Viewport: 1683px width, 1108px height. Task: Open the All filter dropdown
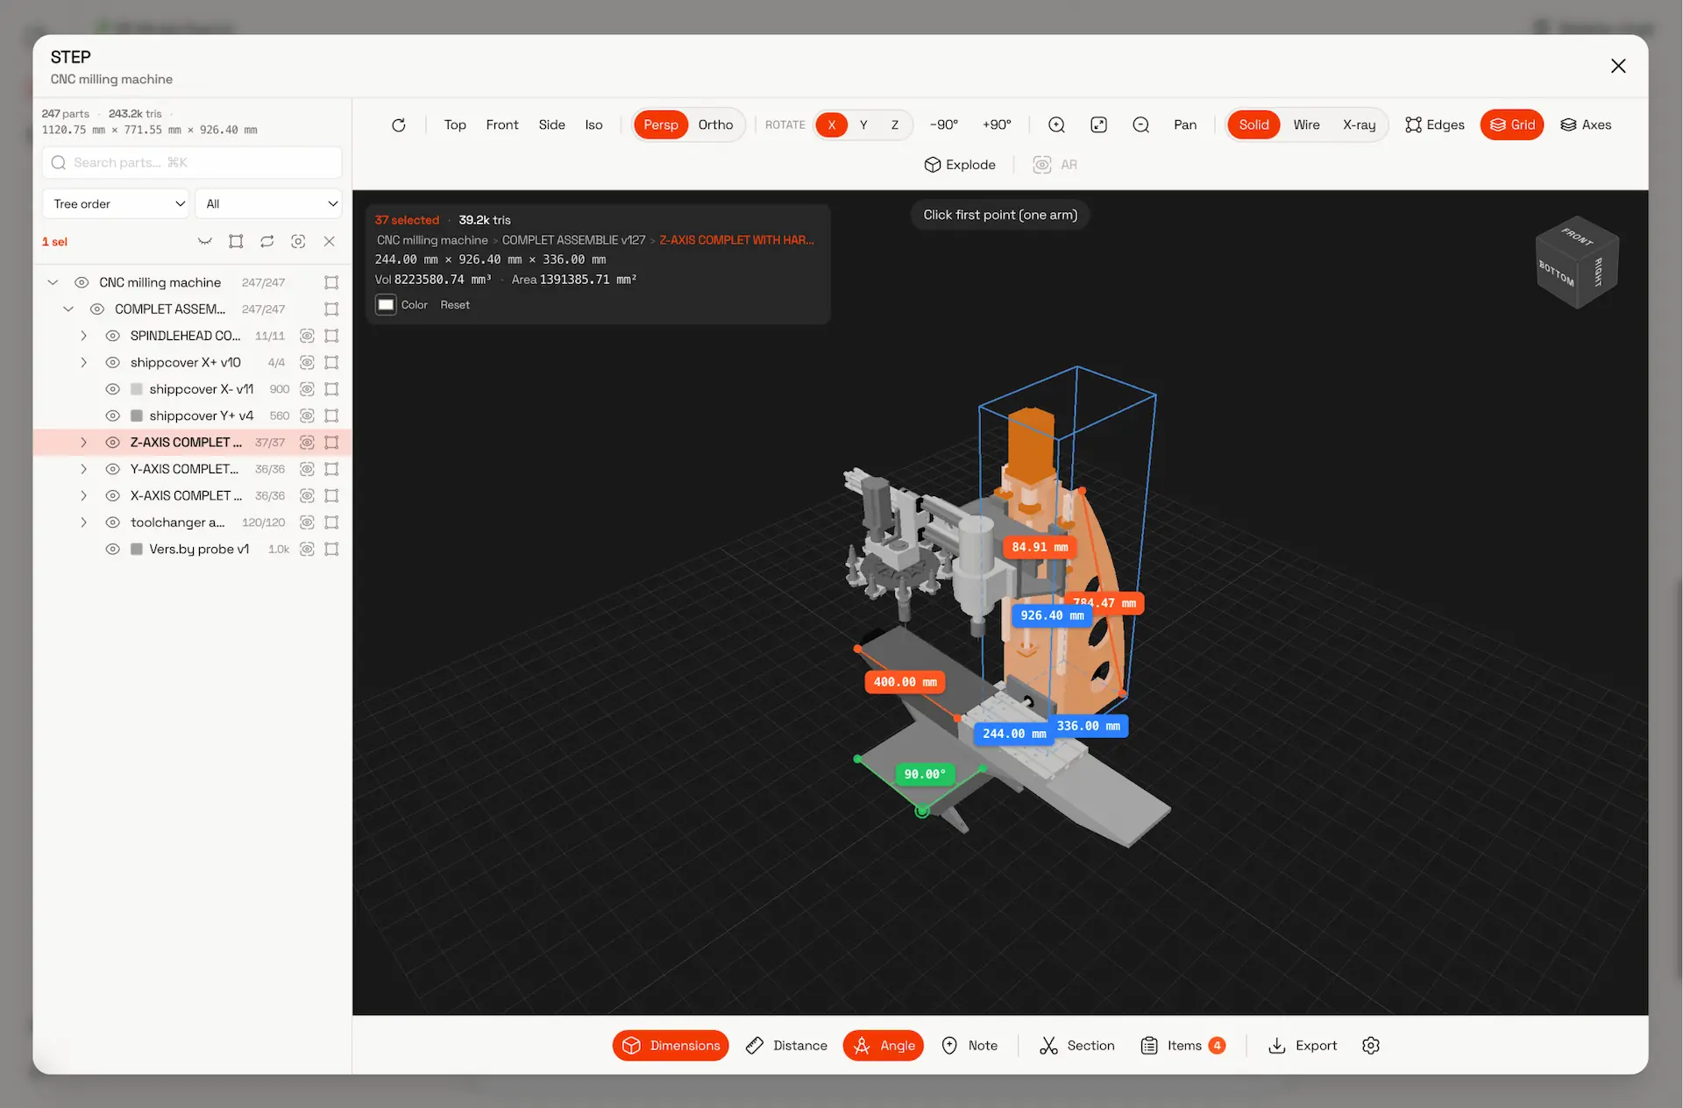268,204
